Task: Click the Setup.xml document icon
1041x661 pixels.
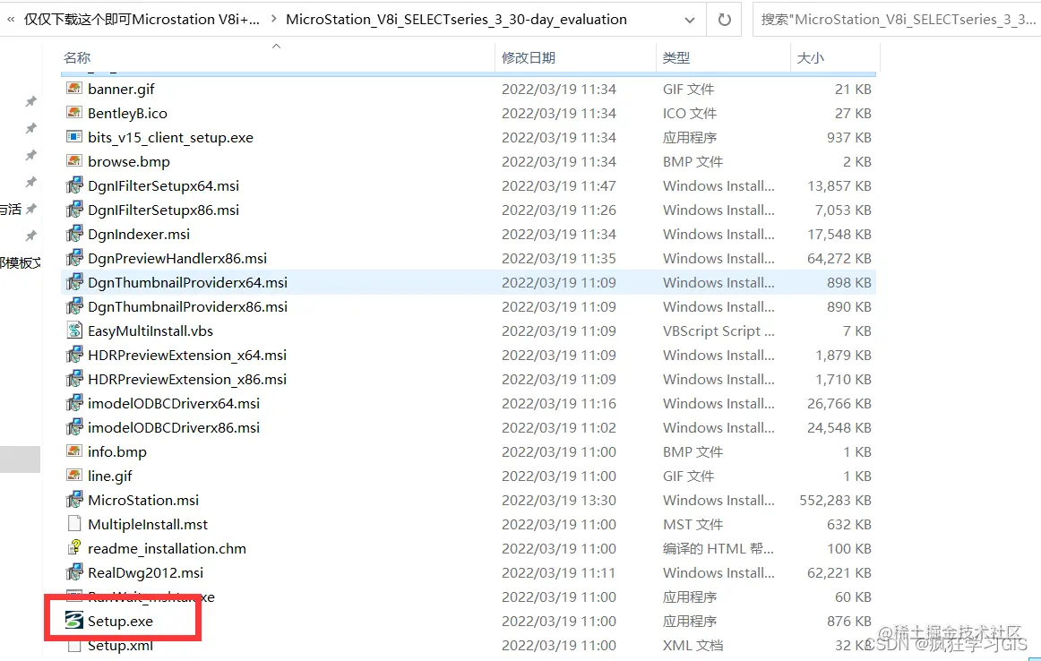Action: pos(74,645)
